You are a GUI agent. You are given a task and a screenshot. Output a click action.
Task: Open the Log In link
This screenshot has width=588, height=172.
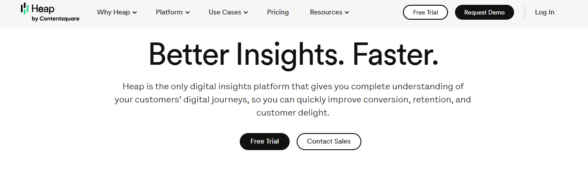pos(545,12)
